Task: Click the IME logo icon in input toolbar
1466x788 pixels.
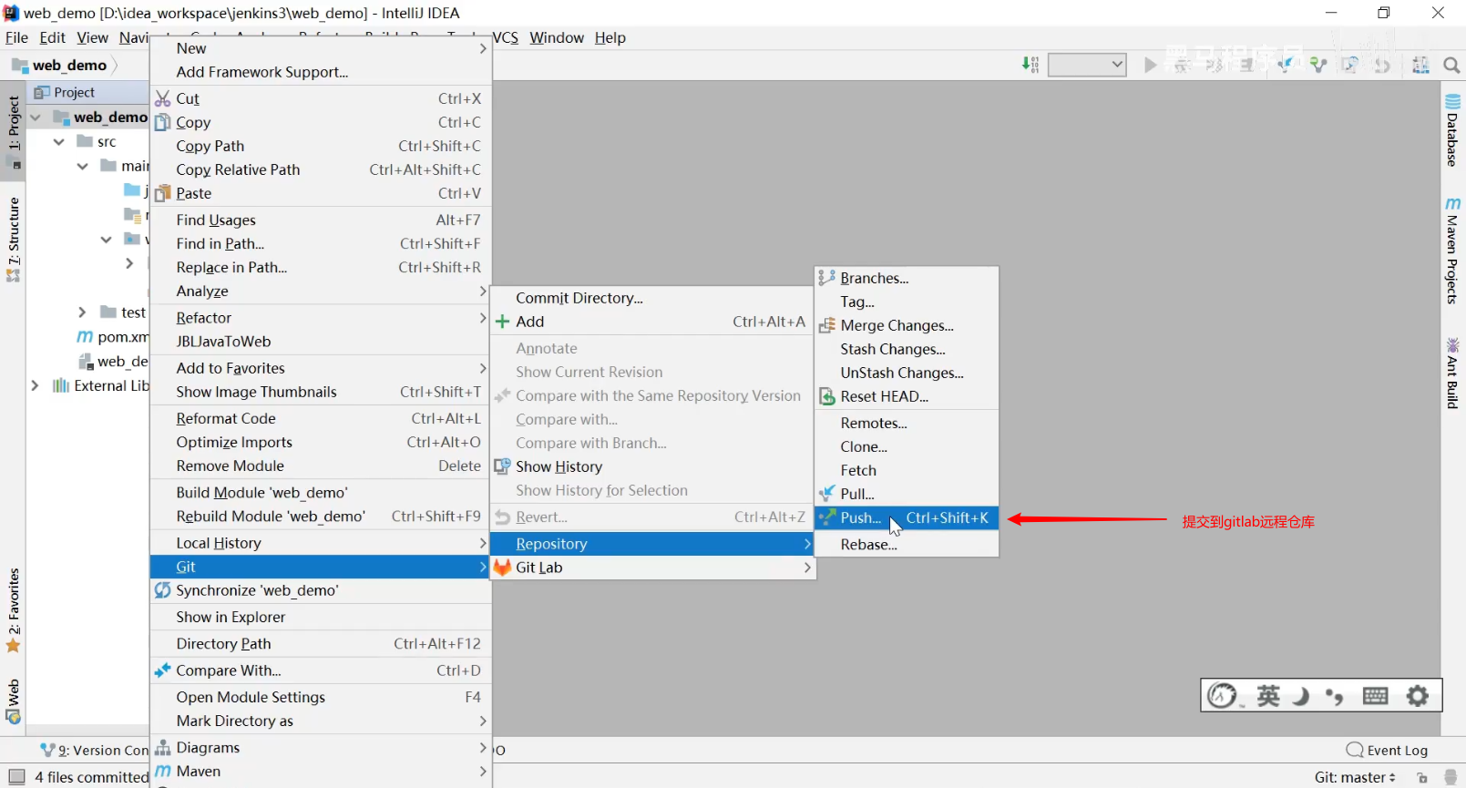Action: (x=1222, y=695)
